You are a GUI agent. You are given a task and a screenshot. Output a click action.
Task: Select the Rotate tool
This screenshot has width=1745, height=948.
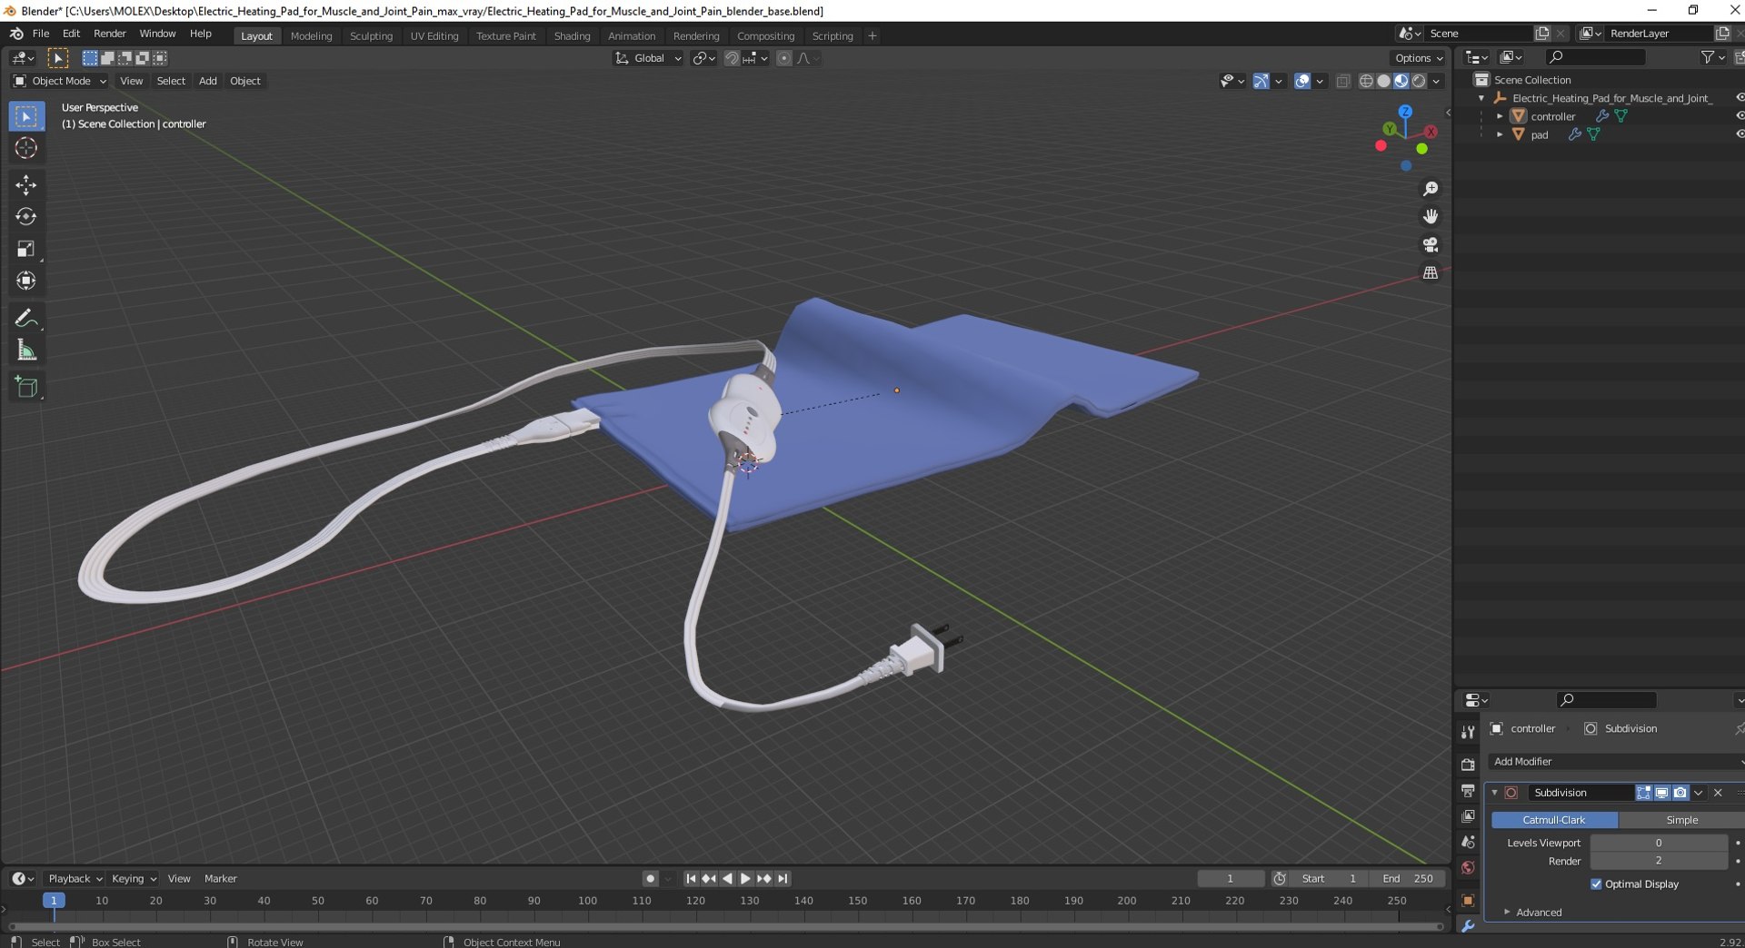coord(25,217)
